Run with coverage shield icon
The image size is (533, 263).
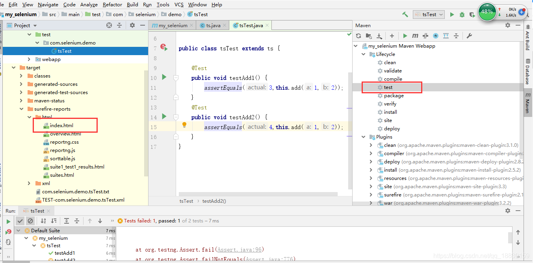pos(472,15)
